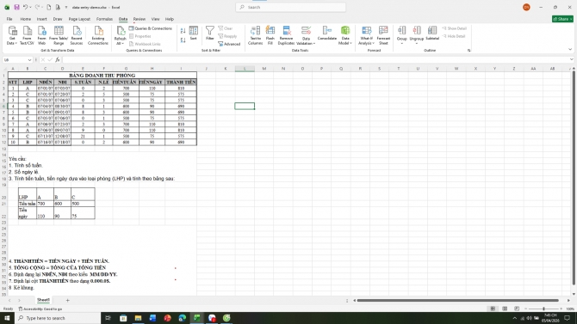Open Existing Connections

98,35
